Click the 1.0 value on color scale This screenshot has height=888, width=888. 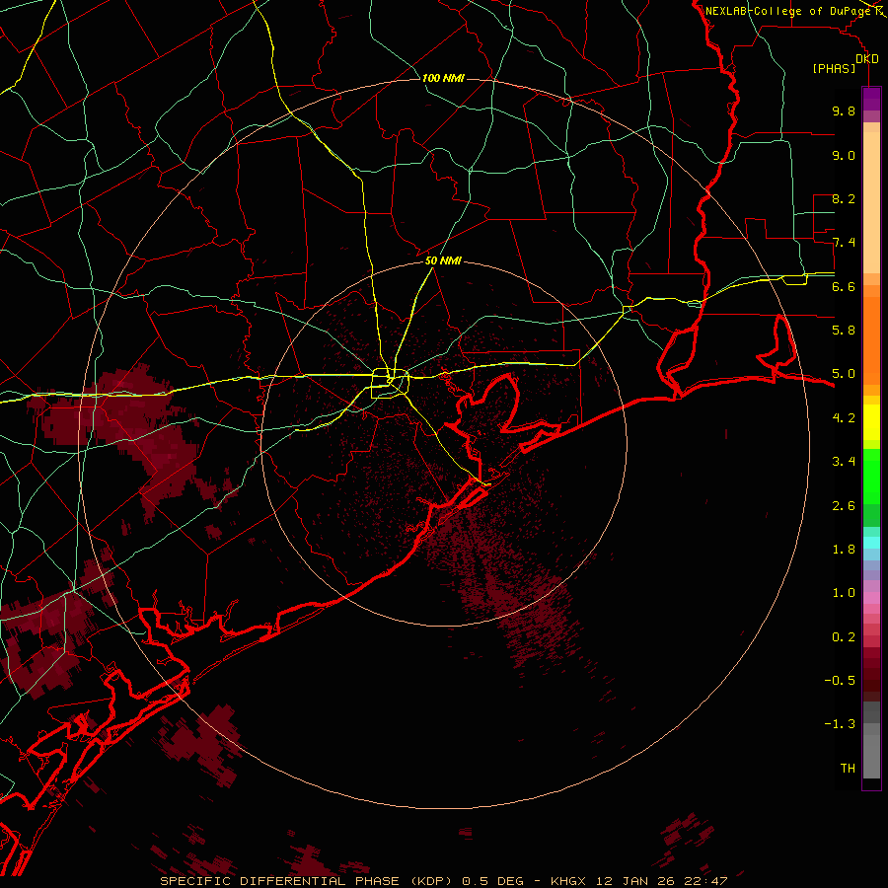[x=844, y=593]
